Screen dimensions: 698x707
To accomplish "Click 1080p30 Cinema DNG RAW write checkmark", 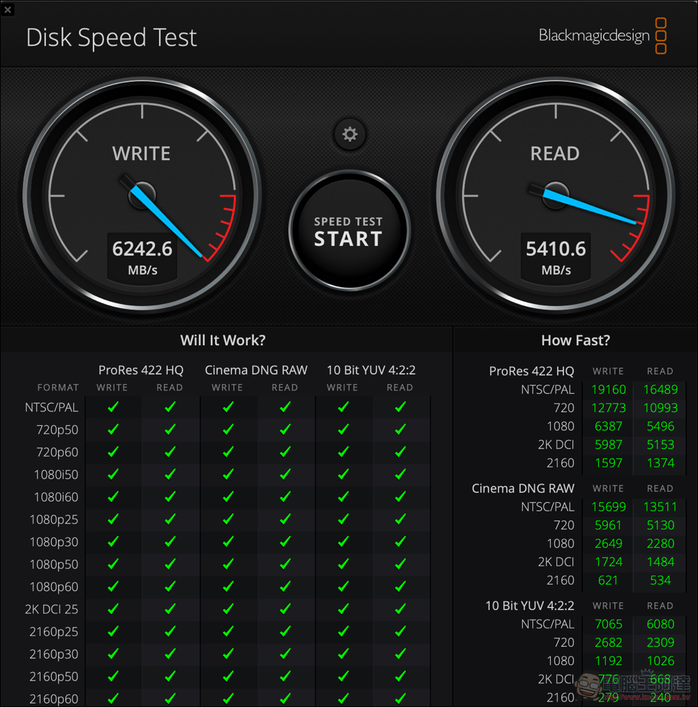I will click(x=228, y=541).
